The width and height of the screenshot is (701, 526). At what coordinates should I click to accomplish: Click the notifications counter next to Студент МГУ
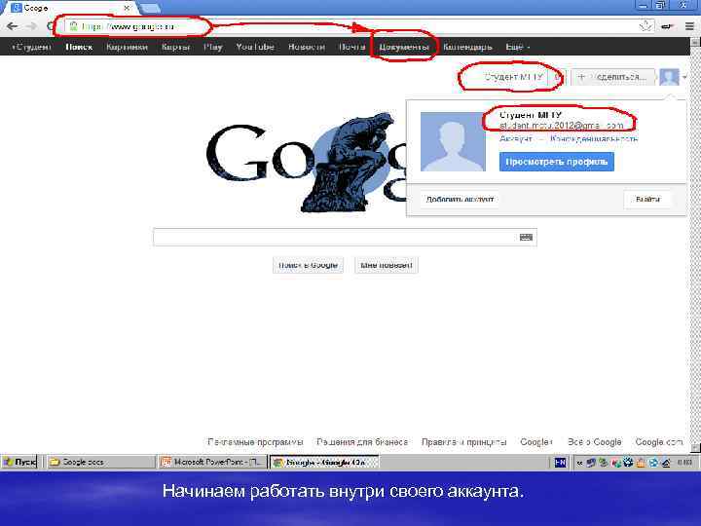click(558, 77)
